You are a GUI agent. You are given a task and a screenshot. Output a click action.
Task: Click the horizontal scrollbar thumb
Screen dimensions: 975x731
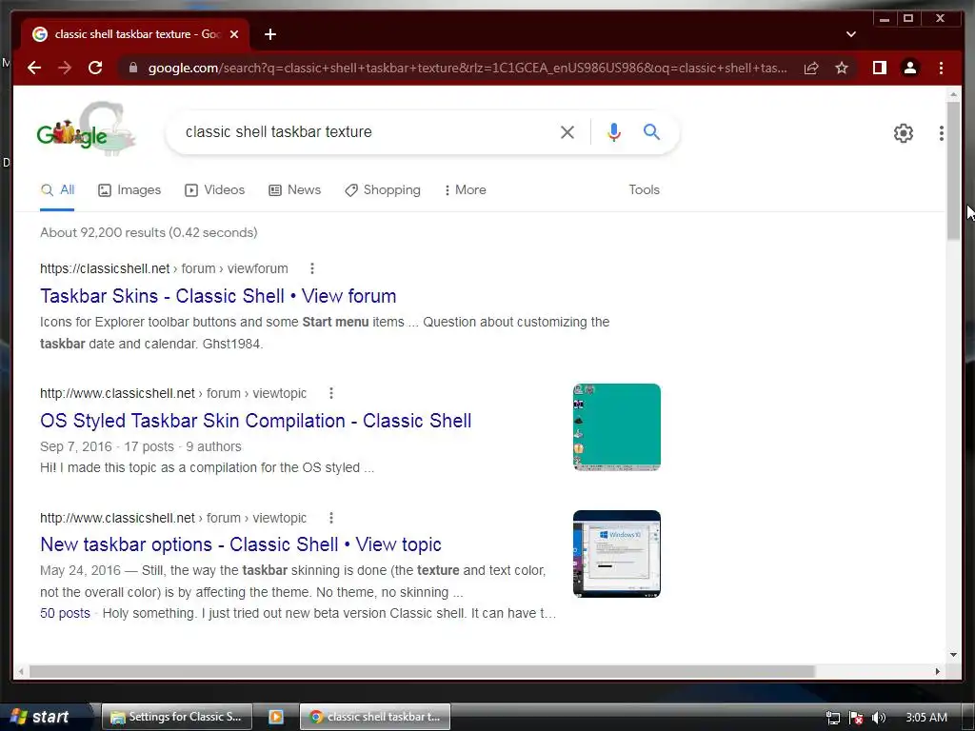point(422,672)
